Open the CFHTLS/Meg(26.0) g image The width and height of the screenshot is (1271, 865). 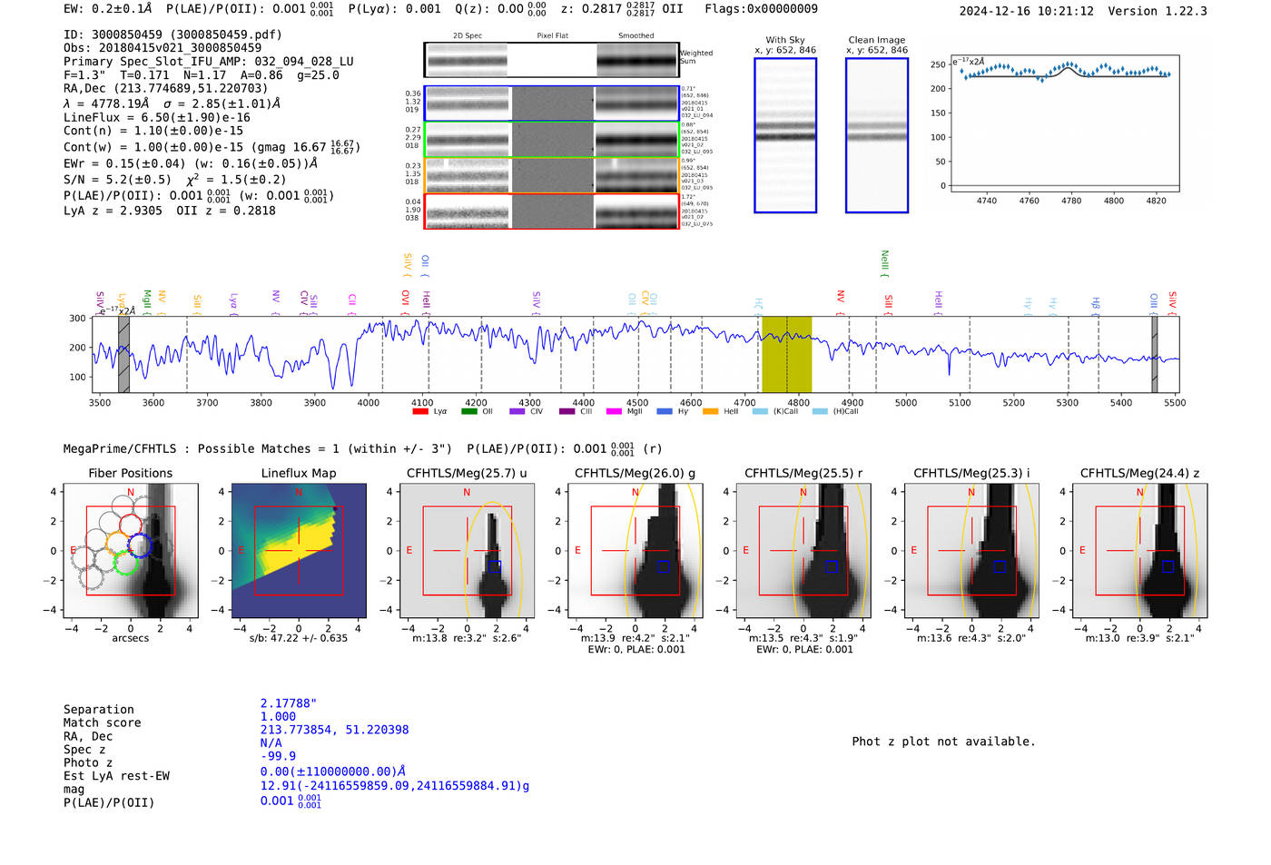635,551
